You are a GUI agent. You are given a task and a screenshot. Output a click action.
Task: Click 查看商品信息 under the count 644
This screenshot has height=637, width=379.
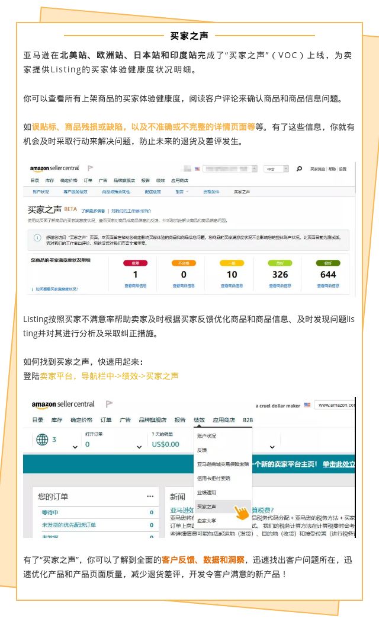328,286
